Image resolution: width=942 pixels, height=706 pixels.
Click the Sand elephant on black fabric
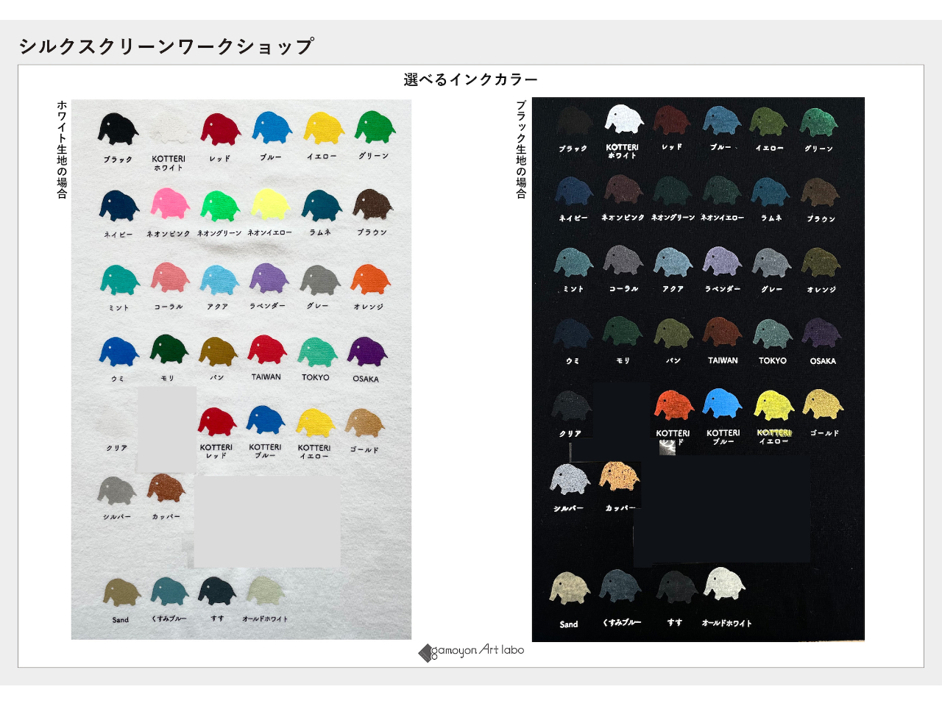[570, 588]
